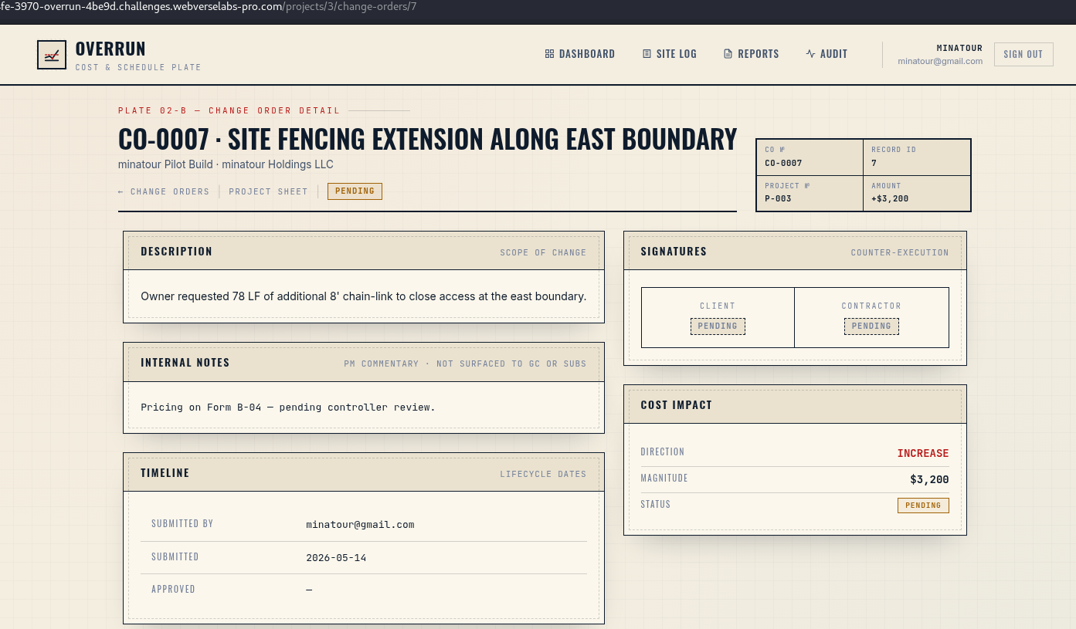This screenshot has height=629, width=1076.
Task: Open the Audit nav item
Action: tap(827, 54)
